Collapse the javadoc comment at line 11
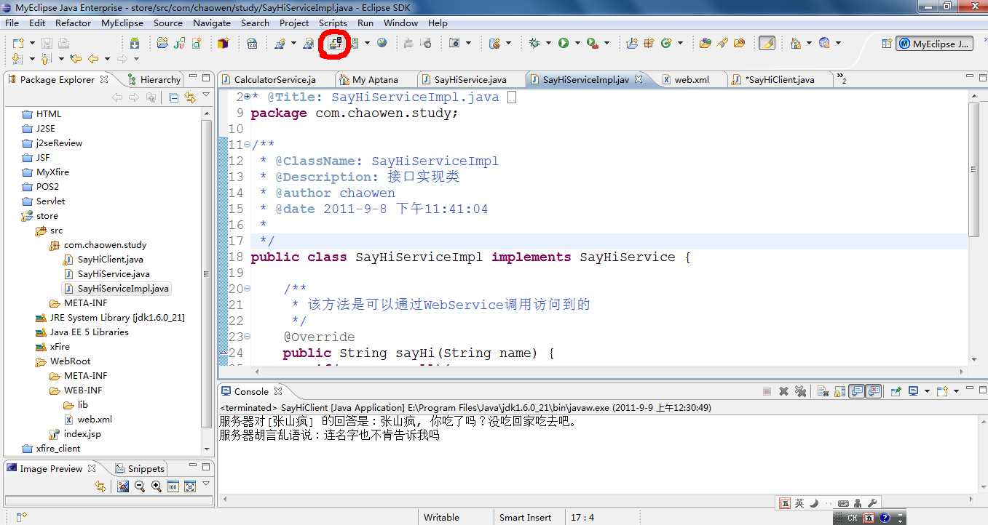Viewport: 988px width, 525px height. click(248, 145)
